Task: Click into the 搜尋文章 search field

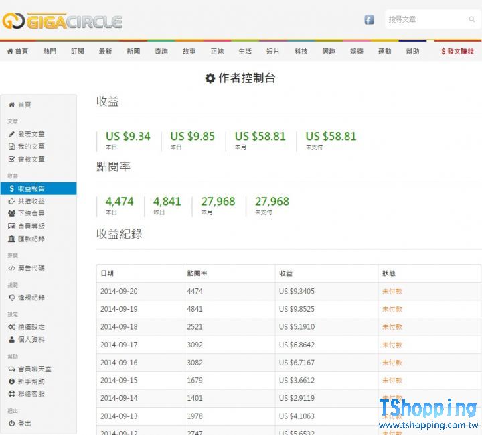Action: point(426,20)
